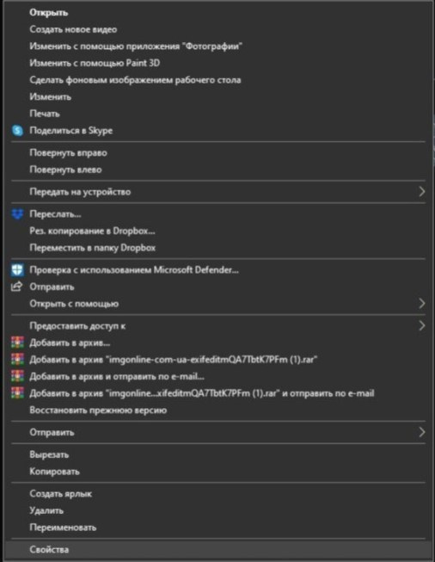Select Восстановить прежнюю версию
This screenshot has width=435, height=562.
pos(98,410)
